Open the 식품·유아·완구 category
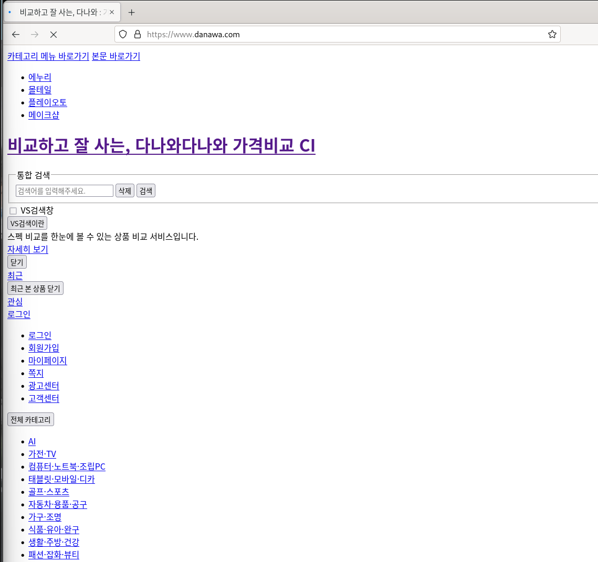This screenshot has height=562, width=598. click(x=54, y=529)
